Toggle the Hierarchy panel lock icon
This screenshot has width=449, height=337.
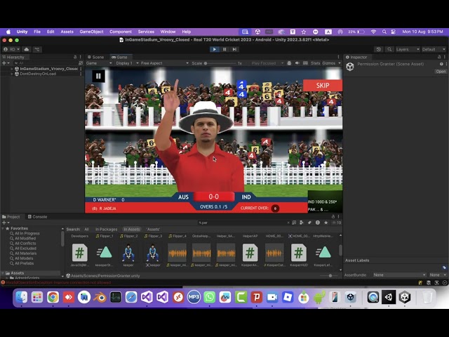(x=75, y=57)
